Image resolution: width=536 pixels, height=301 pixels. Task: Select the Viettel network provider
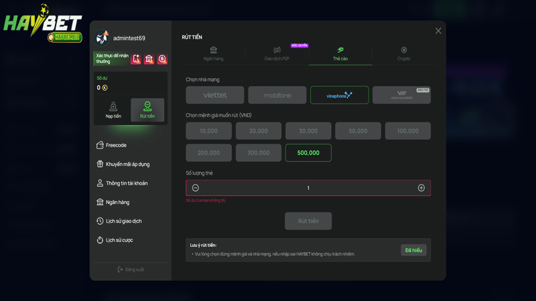(x=215, y=95)
